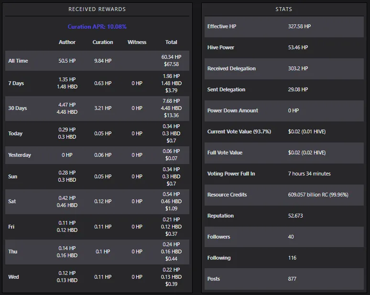
Task: Click the Curation column header
Action: (x=103, y=42)
